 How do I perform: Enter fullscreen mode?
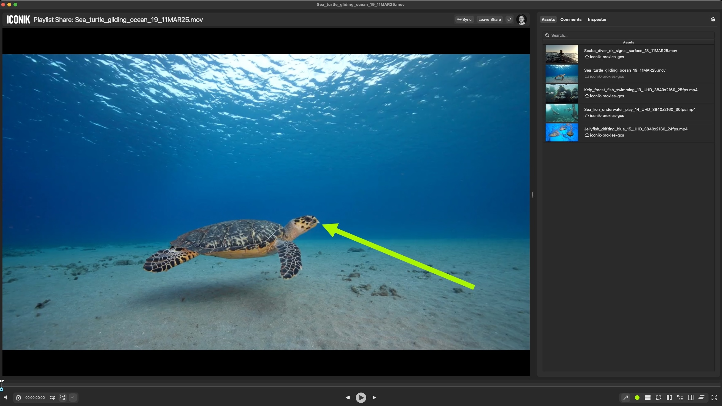pos(714,397)
